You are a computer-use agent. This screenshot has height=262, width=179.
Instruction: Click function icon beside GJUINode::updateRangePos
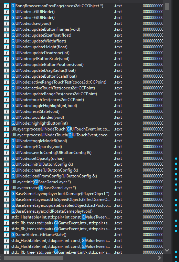6,94
